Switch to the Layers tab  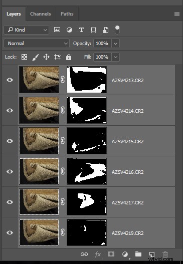pyautogui.click(x=14, y=14)
